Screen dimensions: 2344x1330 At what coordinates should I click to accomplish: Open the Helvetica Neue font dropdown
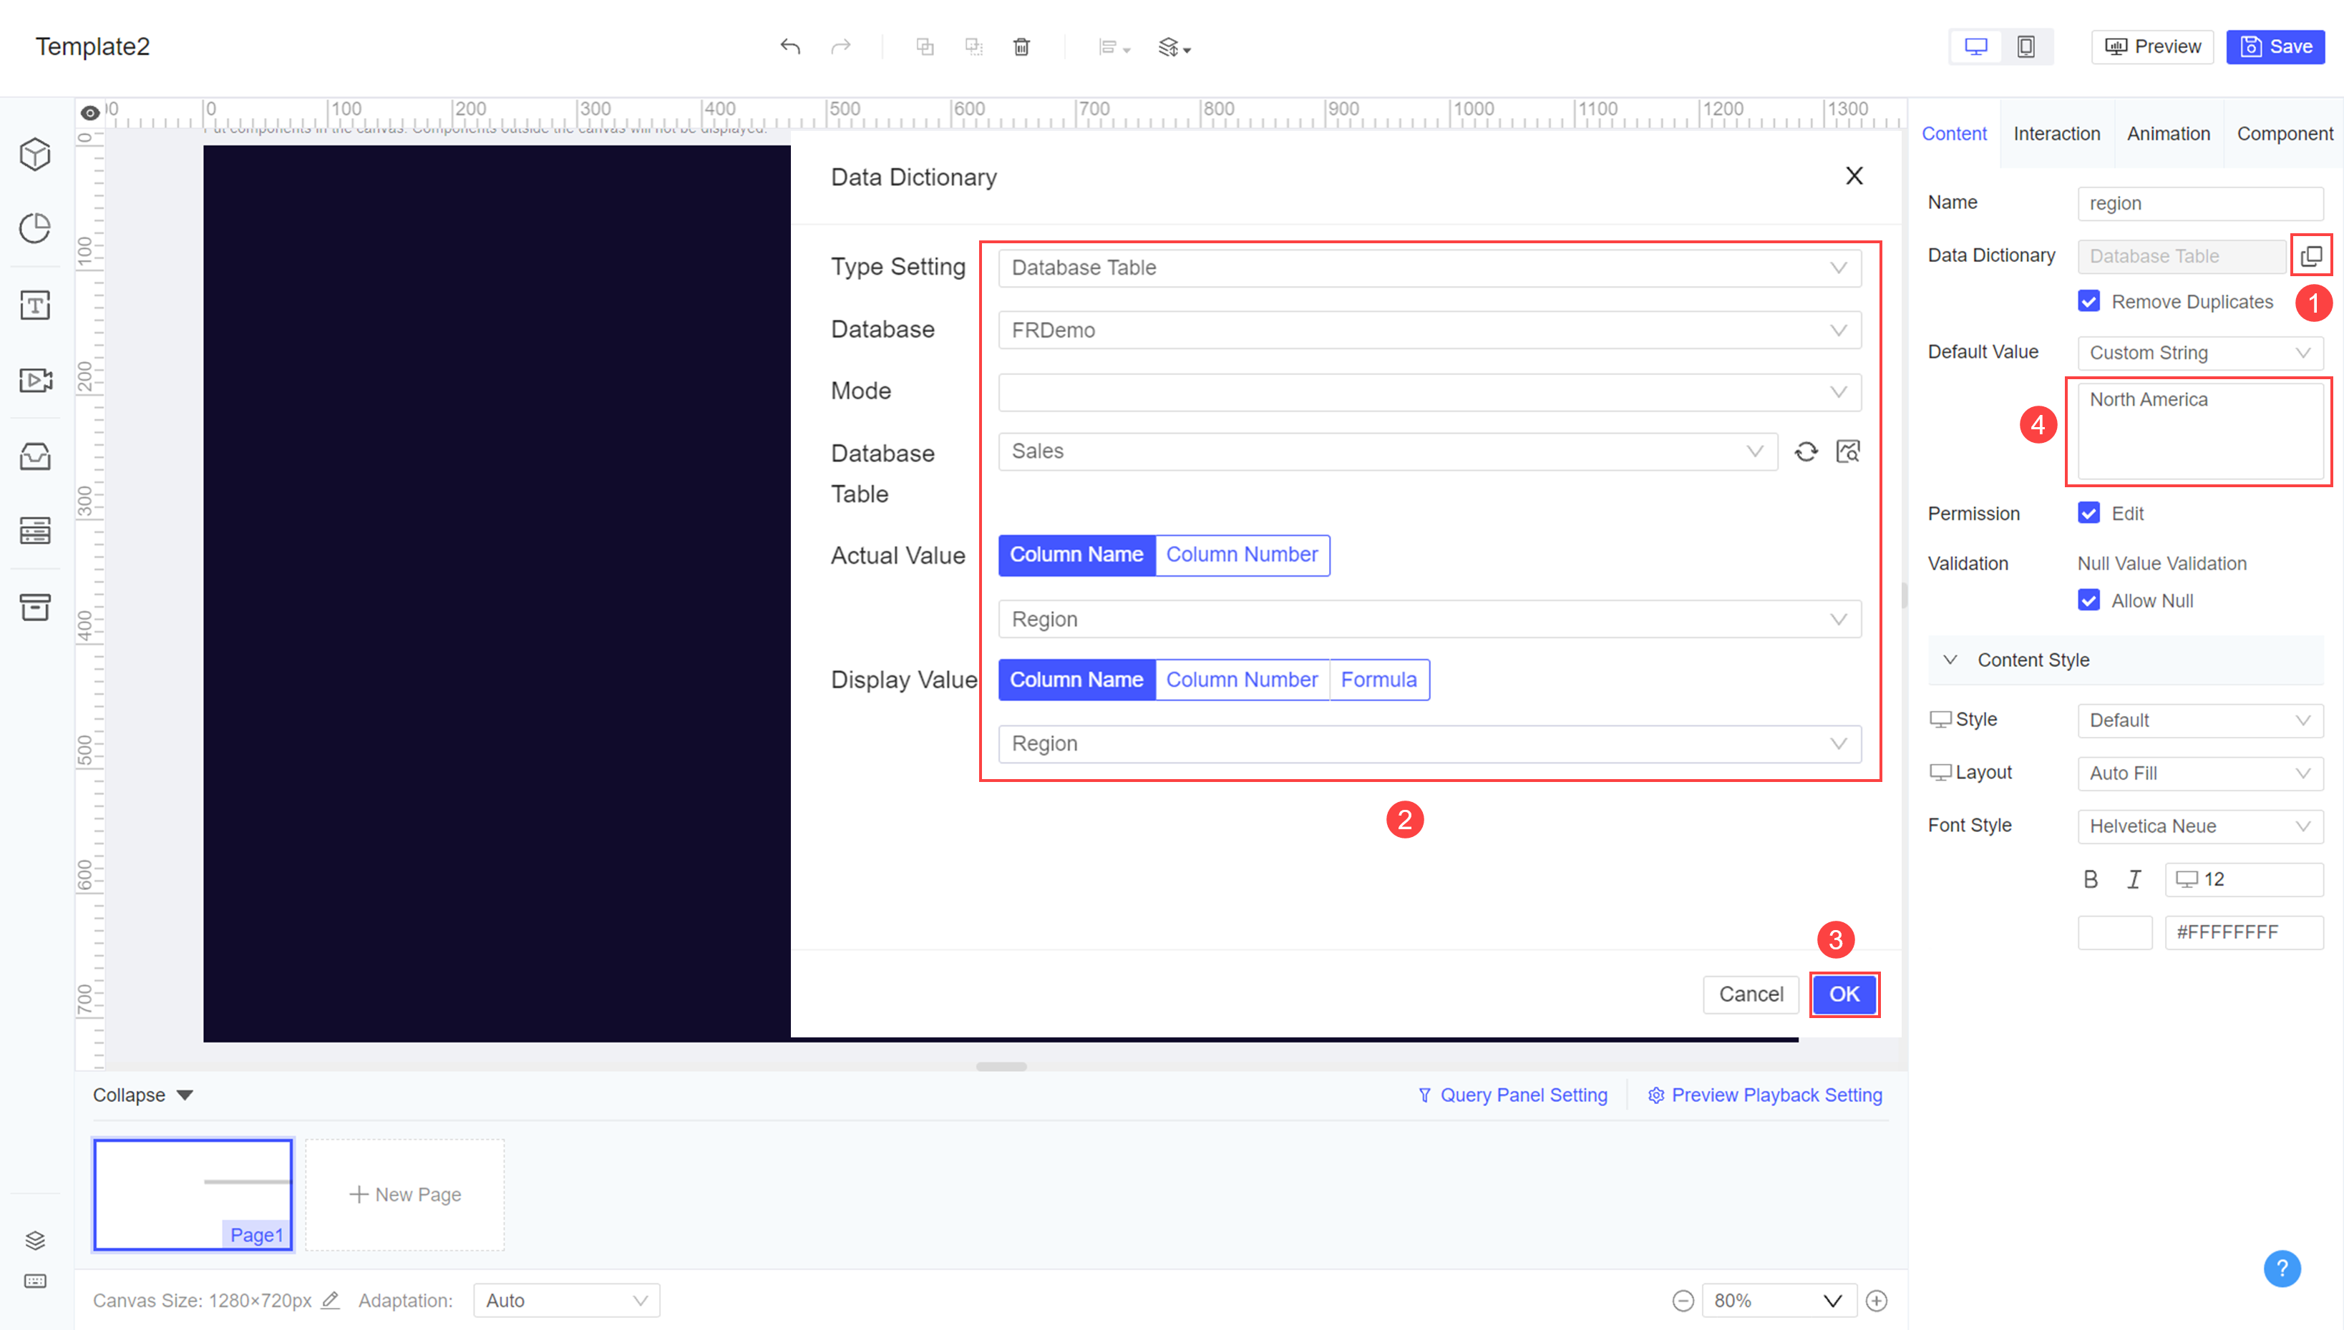[2199, 826]
